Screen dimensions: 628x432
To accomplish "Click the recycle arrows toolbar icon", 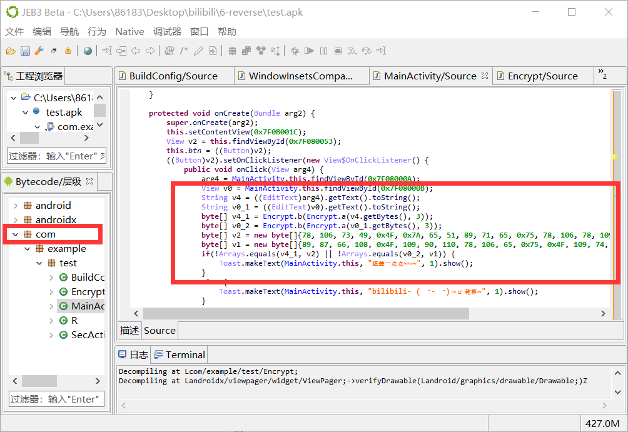I will point(170,51).
